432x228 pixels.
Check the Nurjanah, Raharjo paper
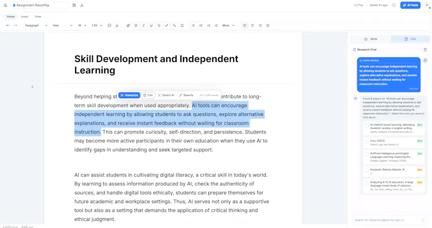(367, 170)
